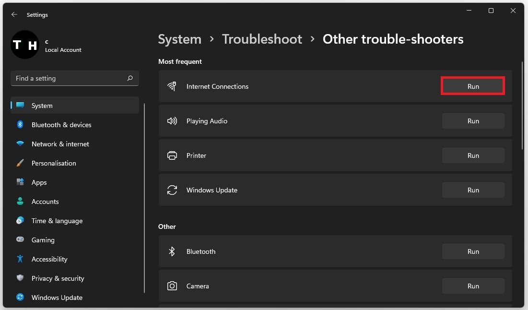528x310 pixels.
Task: Navigate to Troubleshoot breadcrumb
Action: click(x=262, y=39)
